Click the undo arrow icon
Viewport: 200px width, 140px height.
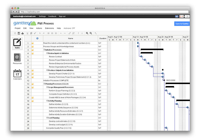coord(40,33)
